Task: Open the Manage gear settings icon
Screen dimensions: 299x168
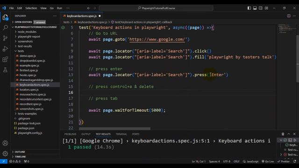Action: 5,154
